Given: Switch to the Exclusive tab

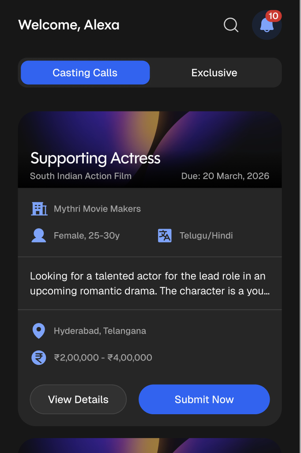Looking at the screenshot, I should 214,73.
